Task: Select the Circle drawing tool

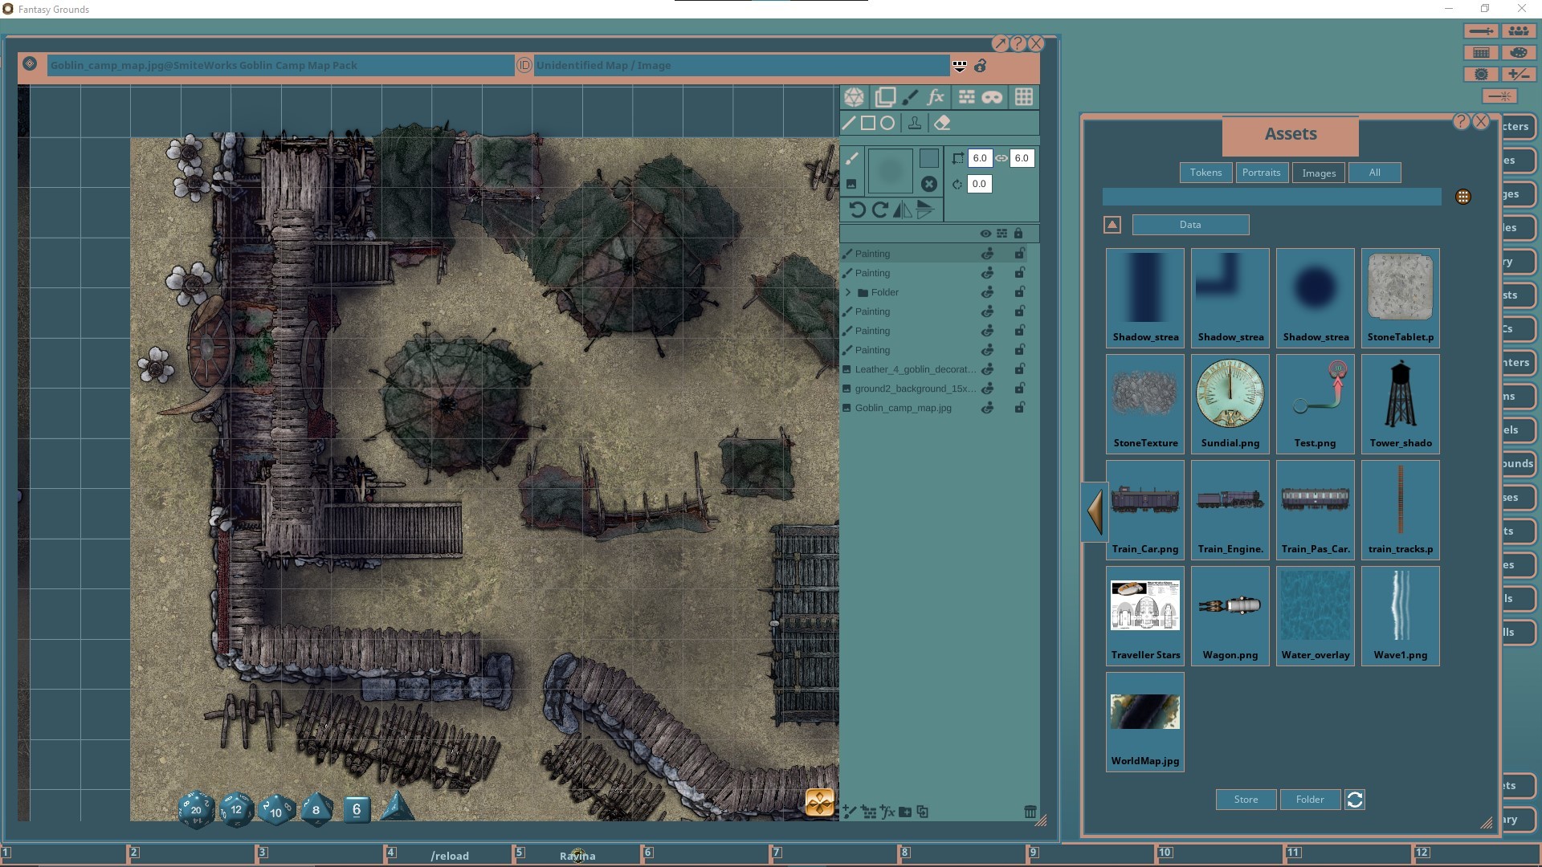Action: coord(887,123)
